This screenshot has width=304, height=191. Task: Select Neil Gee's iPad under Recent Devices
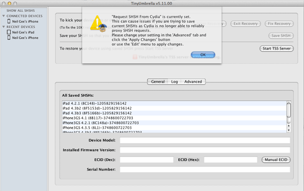point(23,32)
